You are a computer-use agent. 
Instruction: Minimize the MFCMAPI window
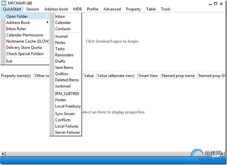pyautogui.click(x=210, y=4)
